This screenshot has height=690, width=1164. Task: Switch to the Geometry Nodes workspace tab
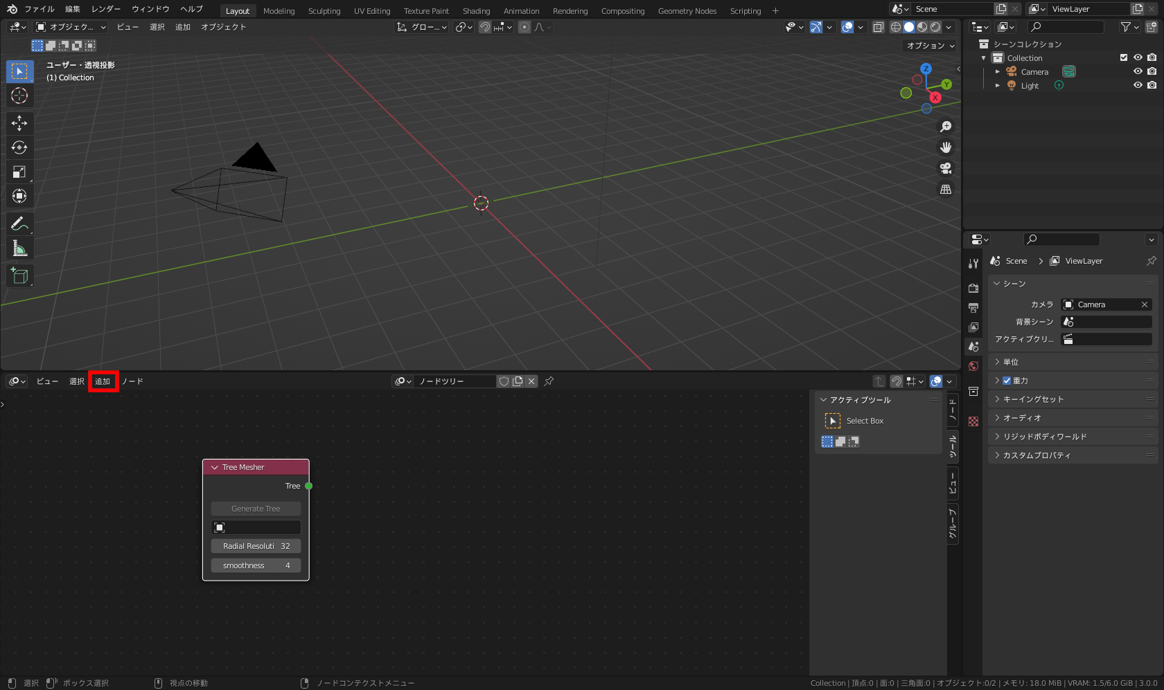pyautogui.click(x=687, y=10)
